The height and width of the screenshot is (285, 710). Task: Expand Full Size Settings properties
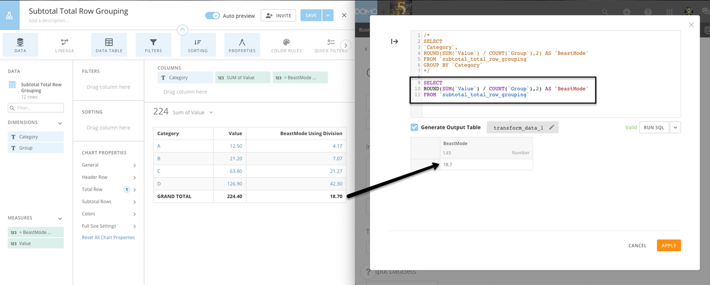tap(109, 226)
